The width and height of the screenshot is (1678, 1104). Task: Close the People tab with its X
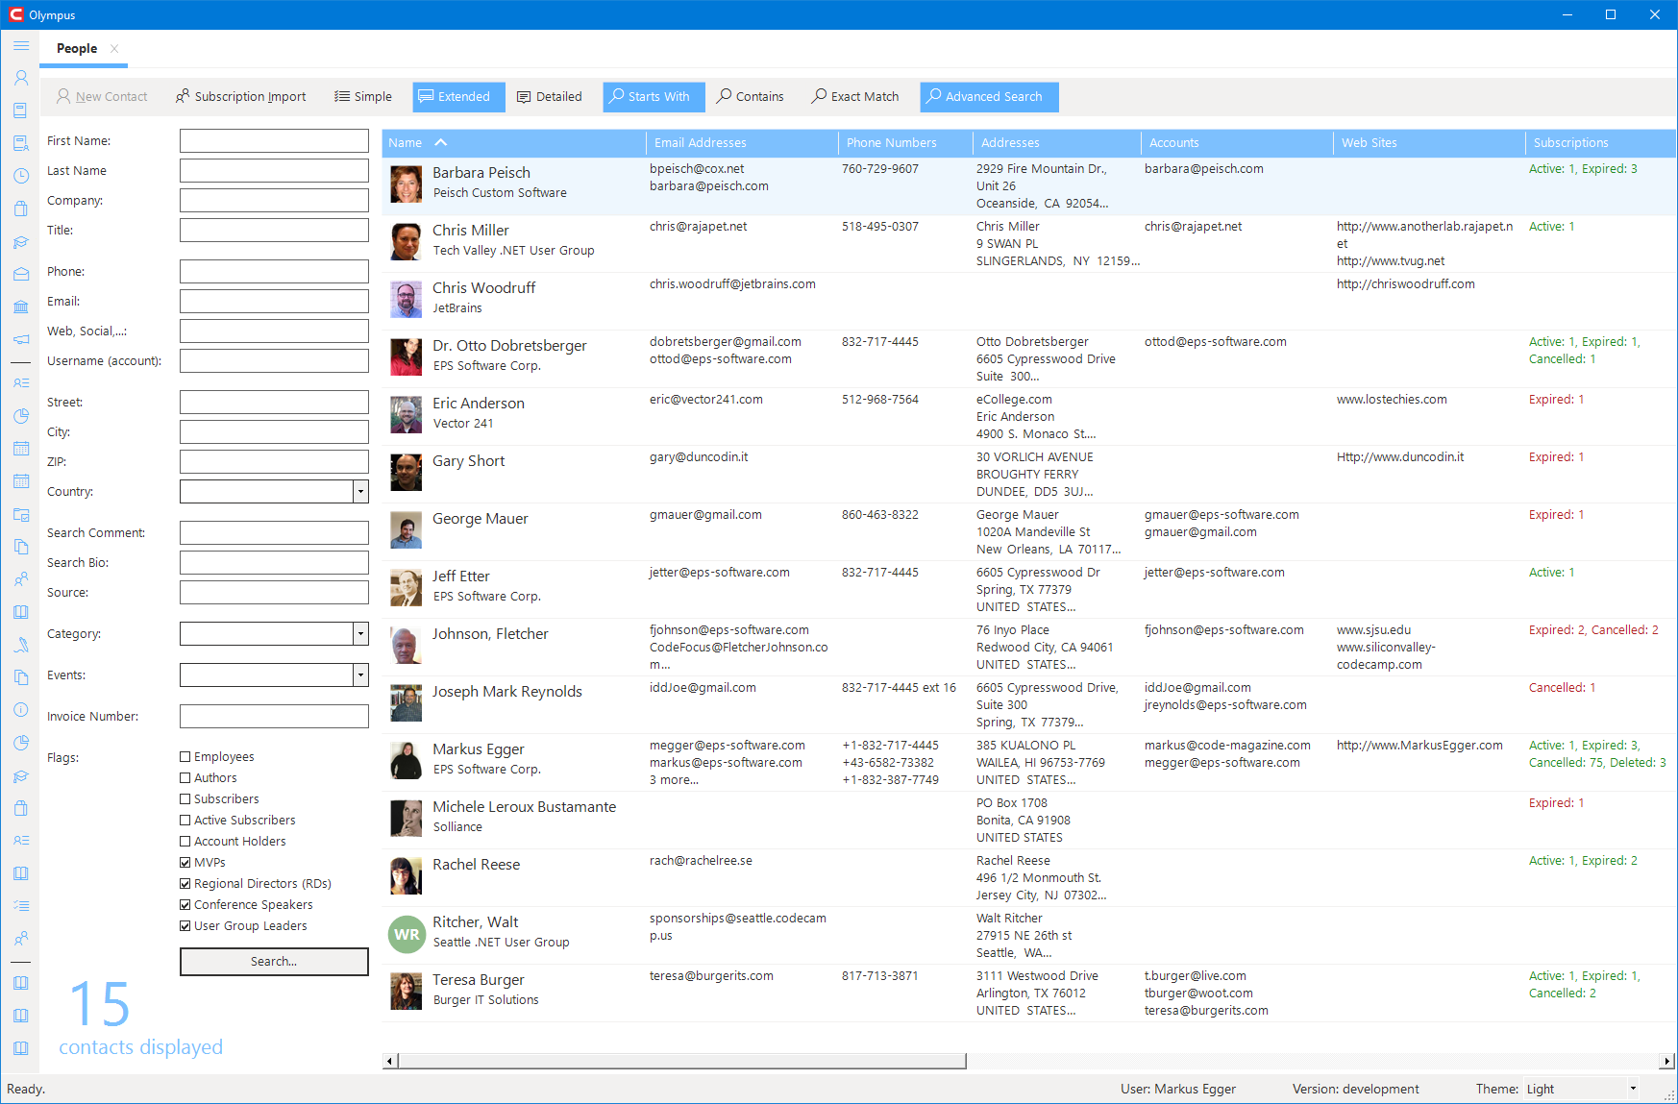[x=114, y=48]
